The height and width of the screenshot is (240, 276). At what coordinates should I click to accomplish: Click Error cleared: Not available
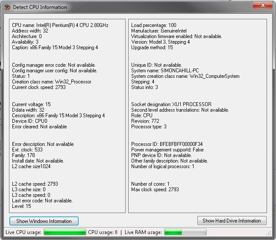point(39,127)
